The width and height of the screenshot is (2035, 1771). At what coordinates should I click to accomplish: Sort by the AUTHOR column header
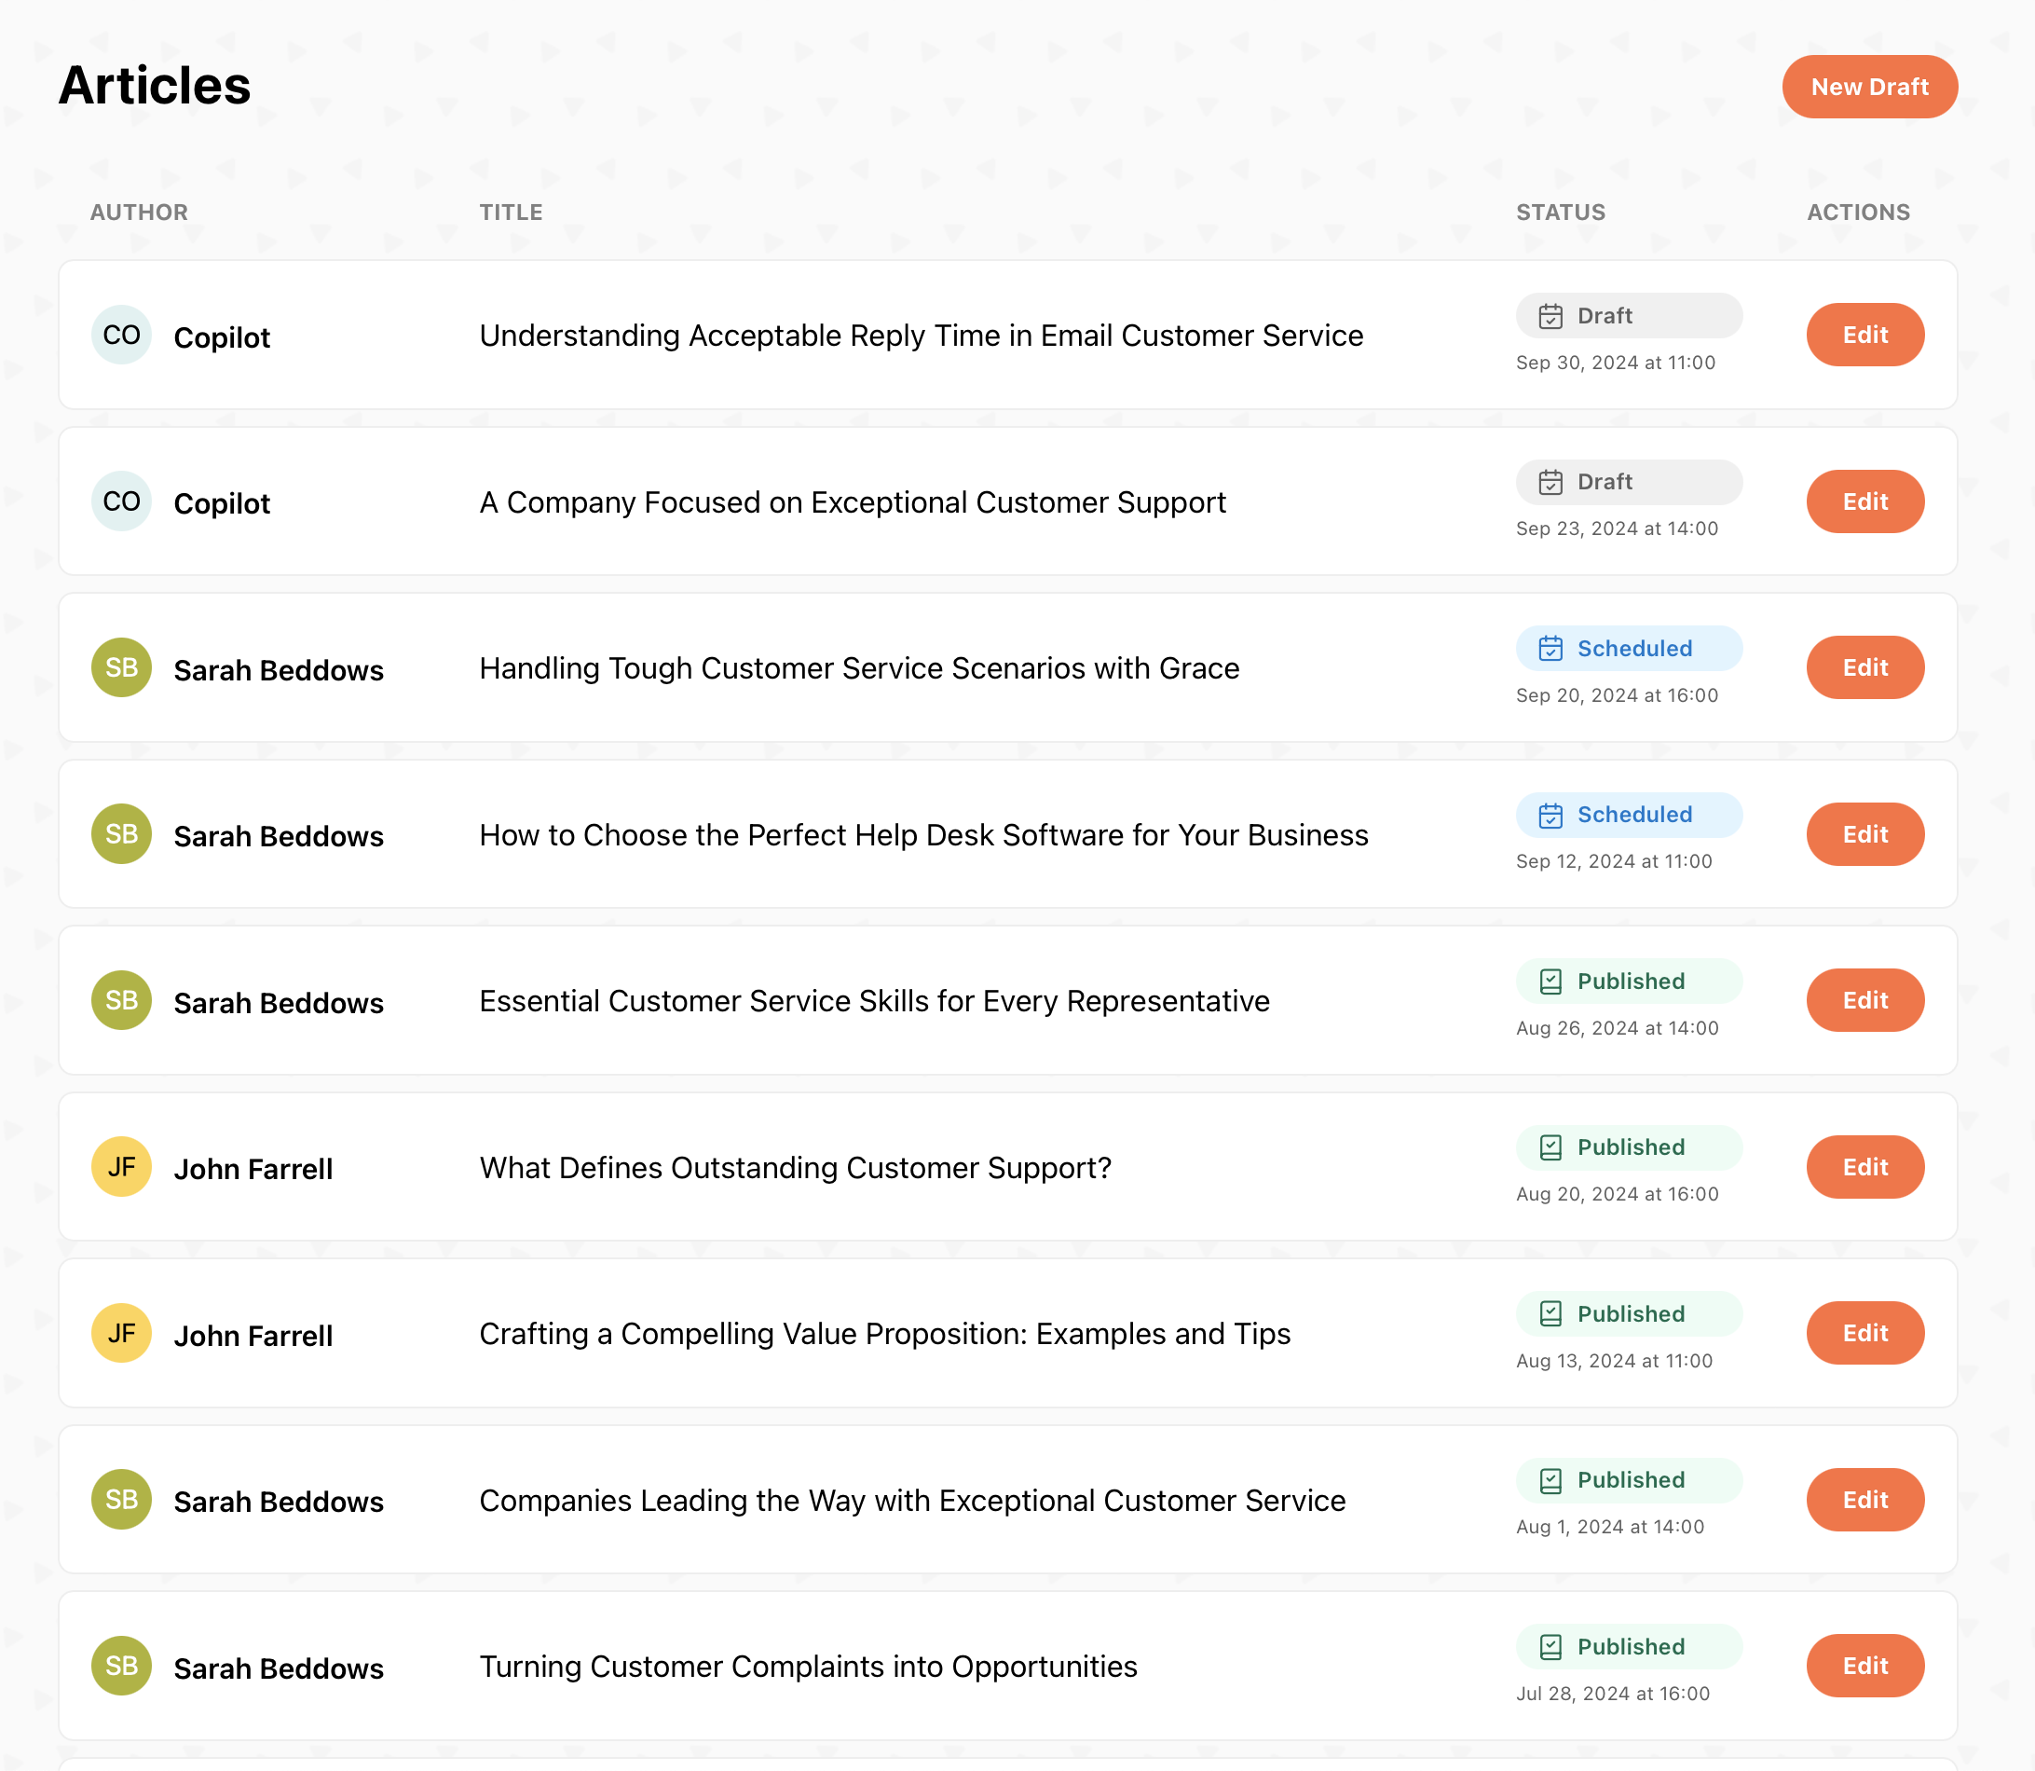tap(139, 213)
